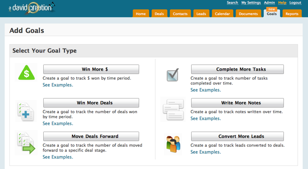Open See Examples for Write More Notes
308x169 pixels.
205,118
